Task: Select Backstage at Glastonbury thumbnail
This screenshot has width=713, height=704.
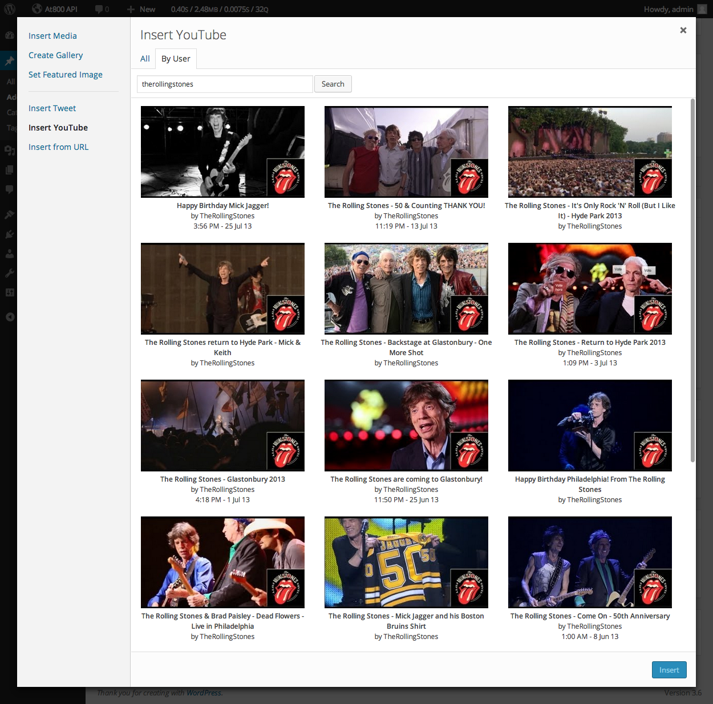Action: [406, 288]
